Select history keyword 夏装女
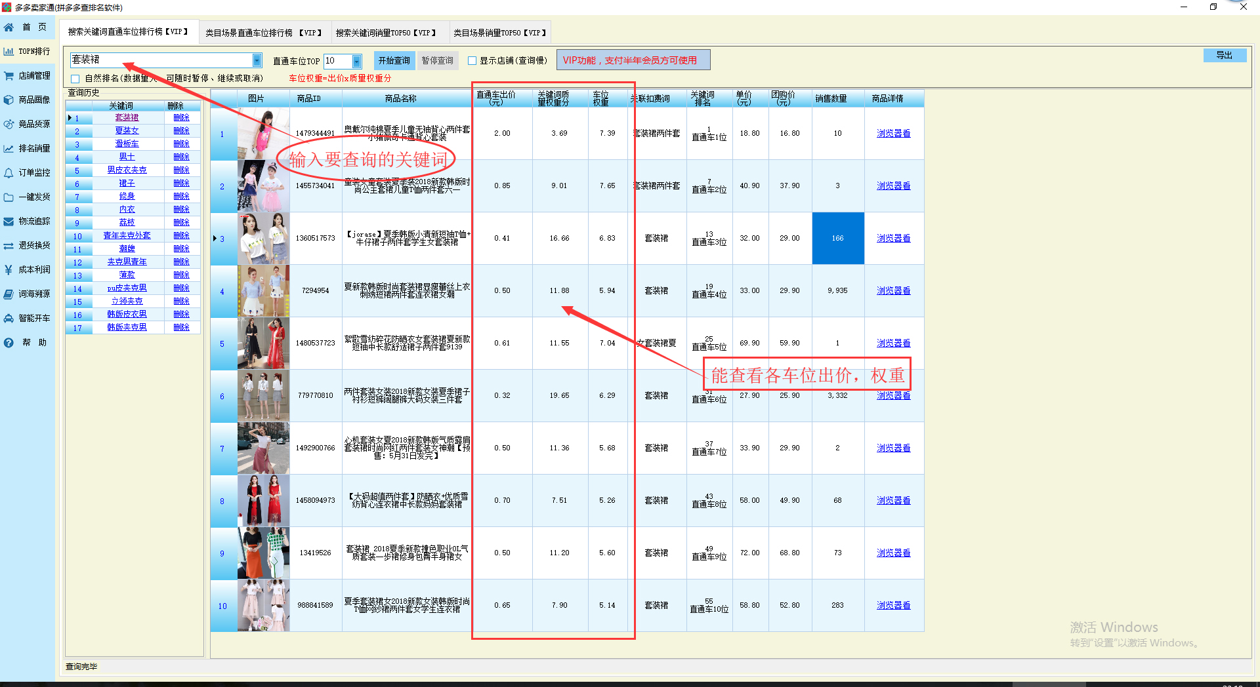The height and width of the screenshot is (687, 1260). (127, 130)
